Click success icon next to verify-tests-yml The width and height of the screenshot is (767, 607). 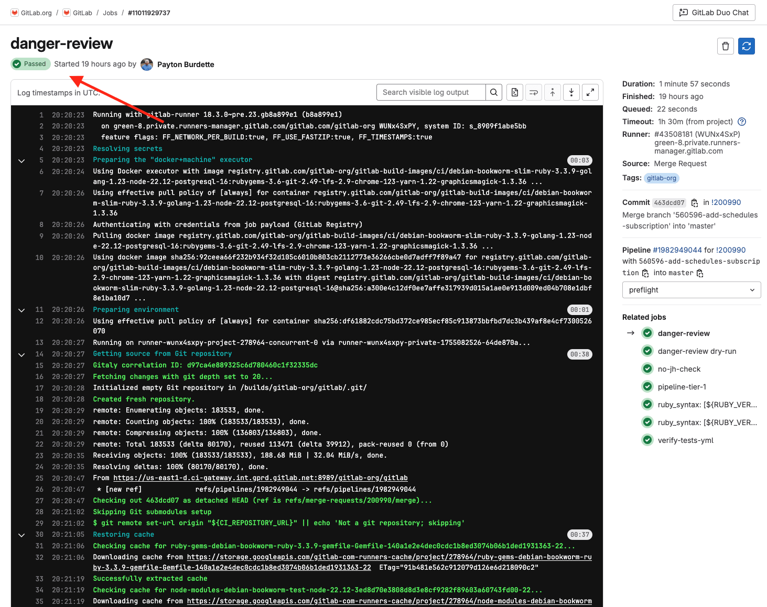click(648, 440)
